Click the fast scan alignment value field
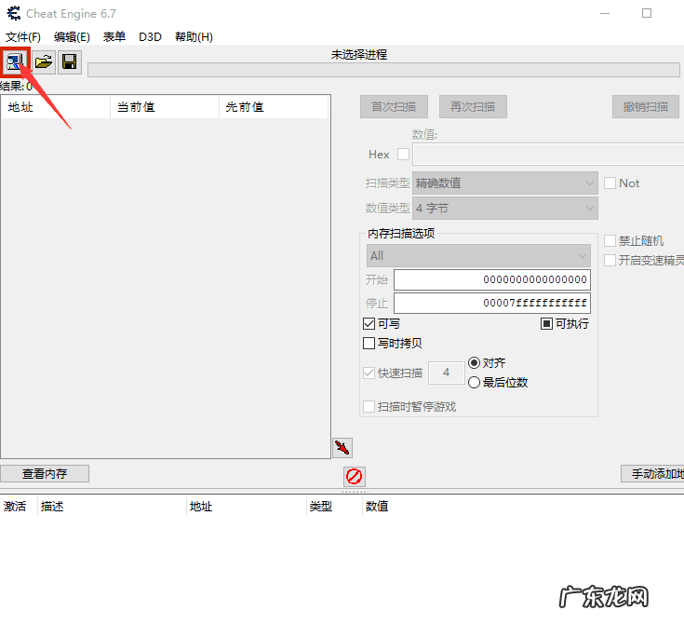This screenshot has height=624, width=684. click(x=447, y=373)
